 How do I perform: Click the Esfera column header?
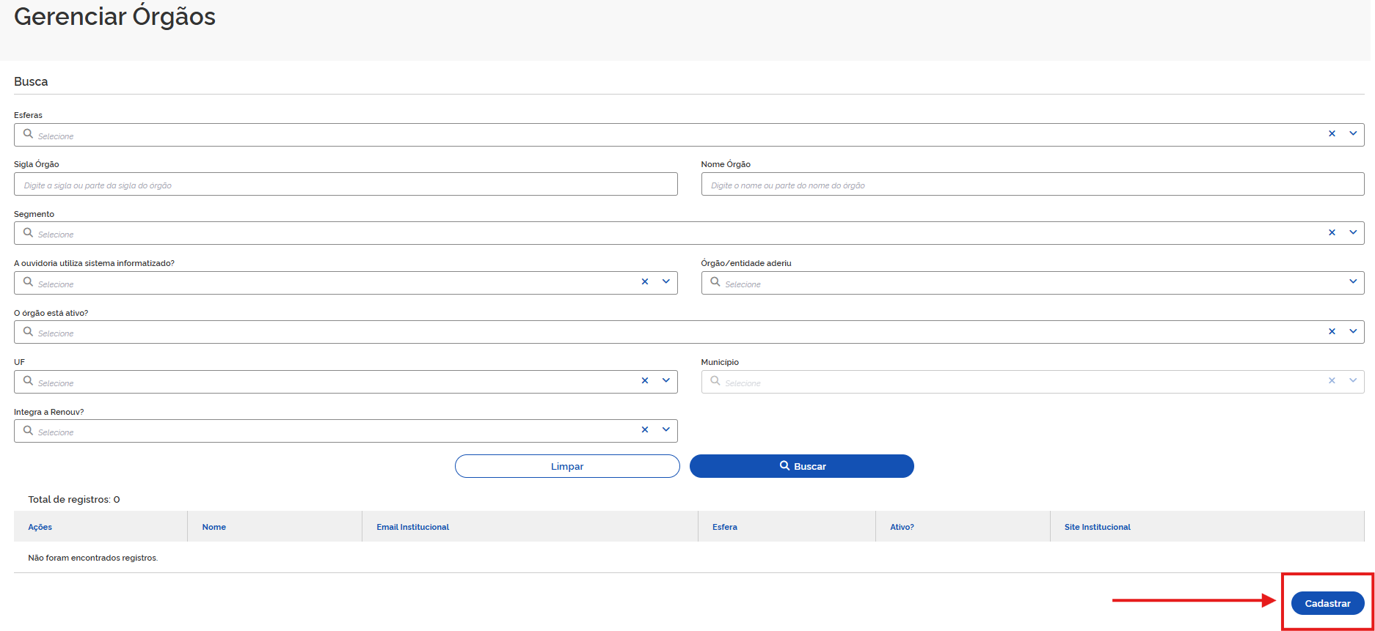click(x=725, y=527)
